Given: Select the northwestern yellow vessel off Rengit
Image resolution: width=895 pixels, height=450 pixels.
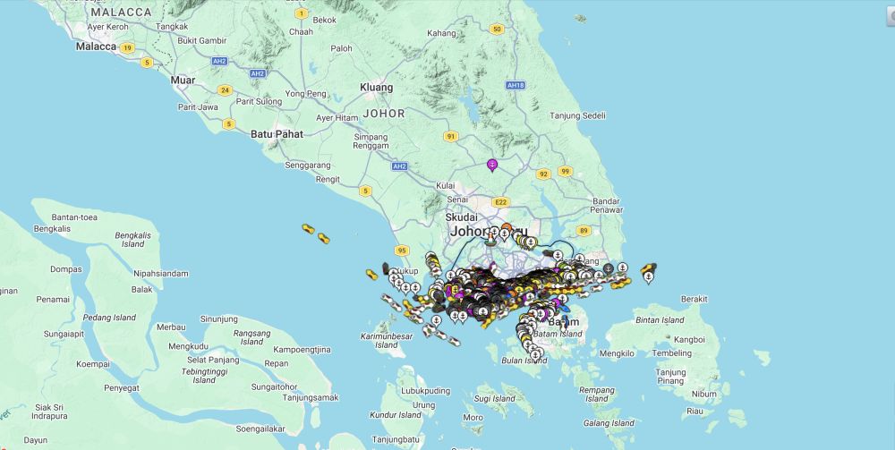Looking at the screenshot, I should 309,230.
